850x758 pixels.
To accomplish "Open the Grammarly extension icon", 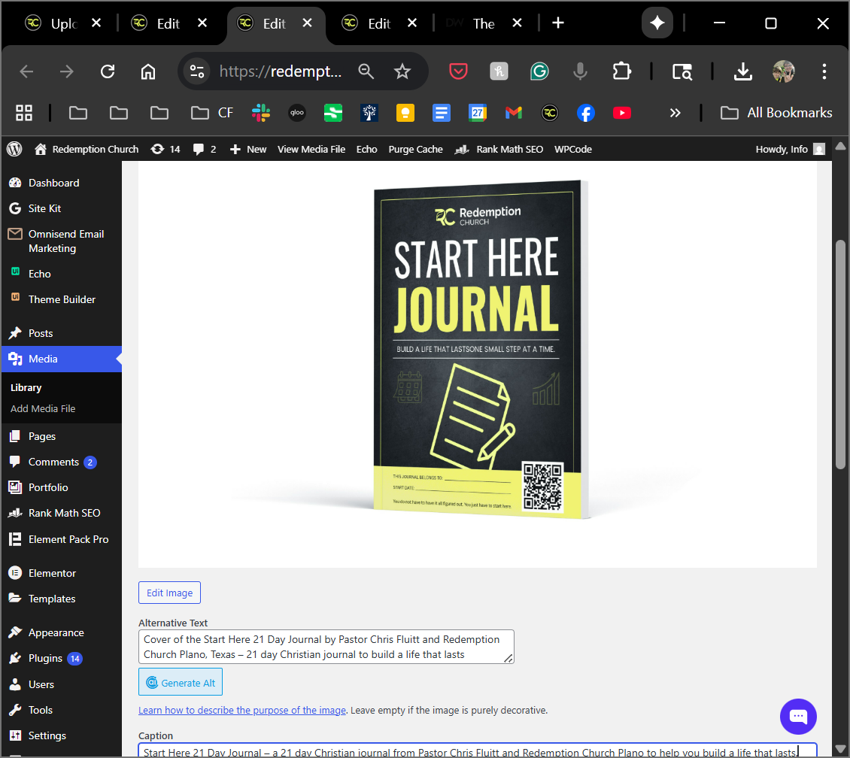I will click(x=539, y=71).
